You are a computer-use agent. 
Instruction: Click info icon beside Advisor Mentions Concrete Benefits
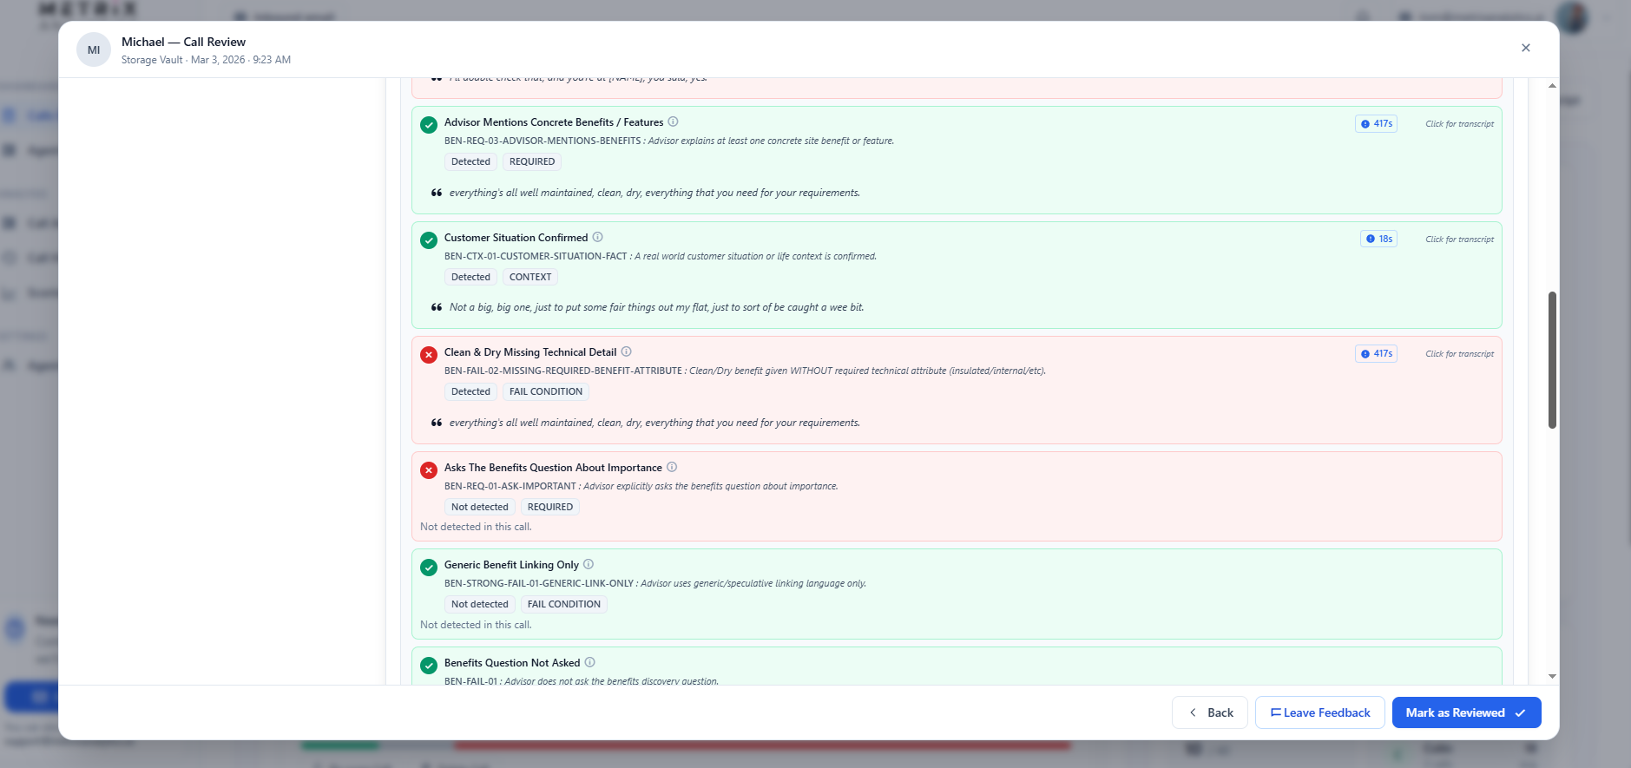coord(673,122)
